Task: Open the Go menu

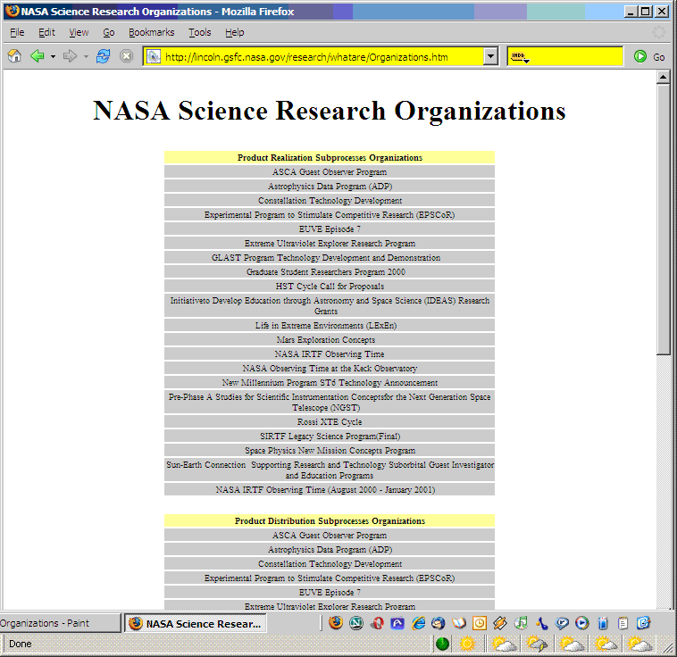Action: click(108, 32)
